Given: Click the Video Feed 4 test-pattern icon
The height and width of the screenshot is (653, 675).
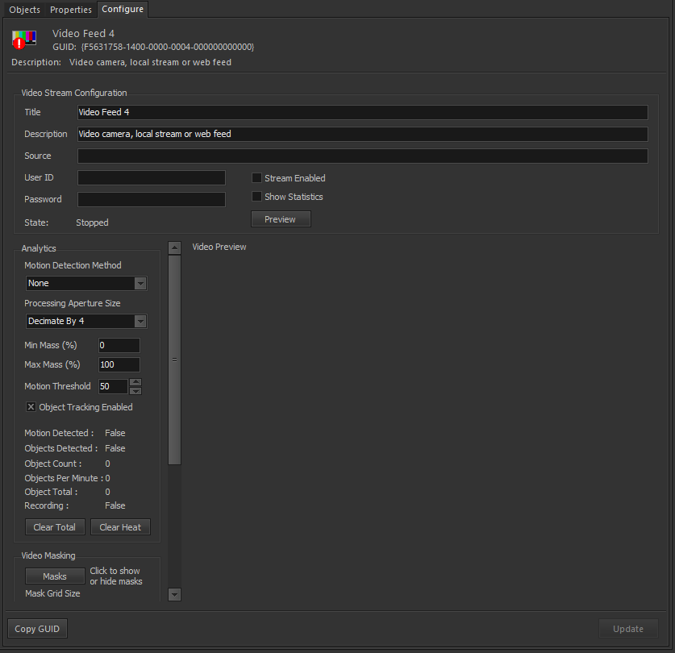Looking at the screenshot, I should coord(24,40).
